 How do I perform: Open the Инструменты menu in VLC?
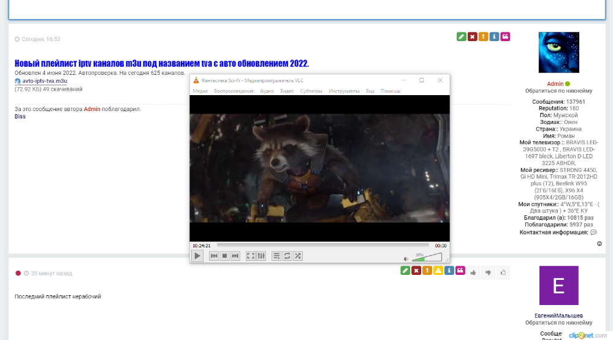(344, 91)
